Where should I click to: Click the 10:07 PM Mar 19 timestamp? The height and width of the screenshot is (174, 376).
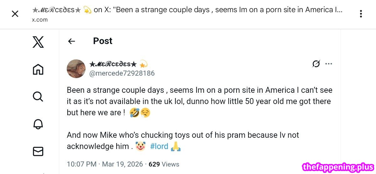tap(105, 164)
